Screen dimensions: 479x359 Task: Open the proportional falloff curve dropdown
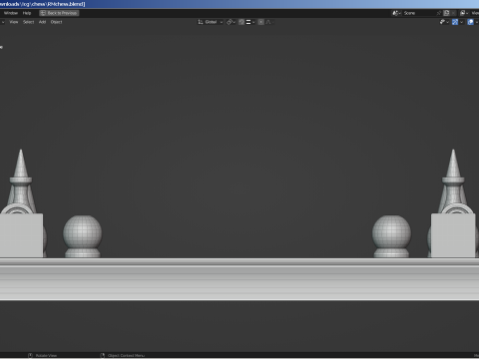(269, 22)
